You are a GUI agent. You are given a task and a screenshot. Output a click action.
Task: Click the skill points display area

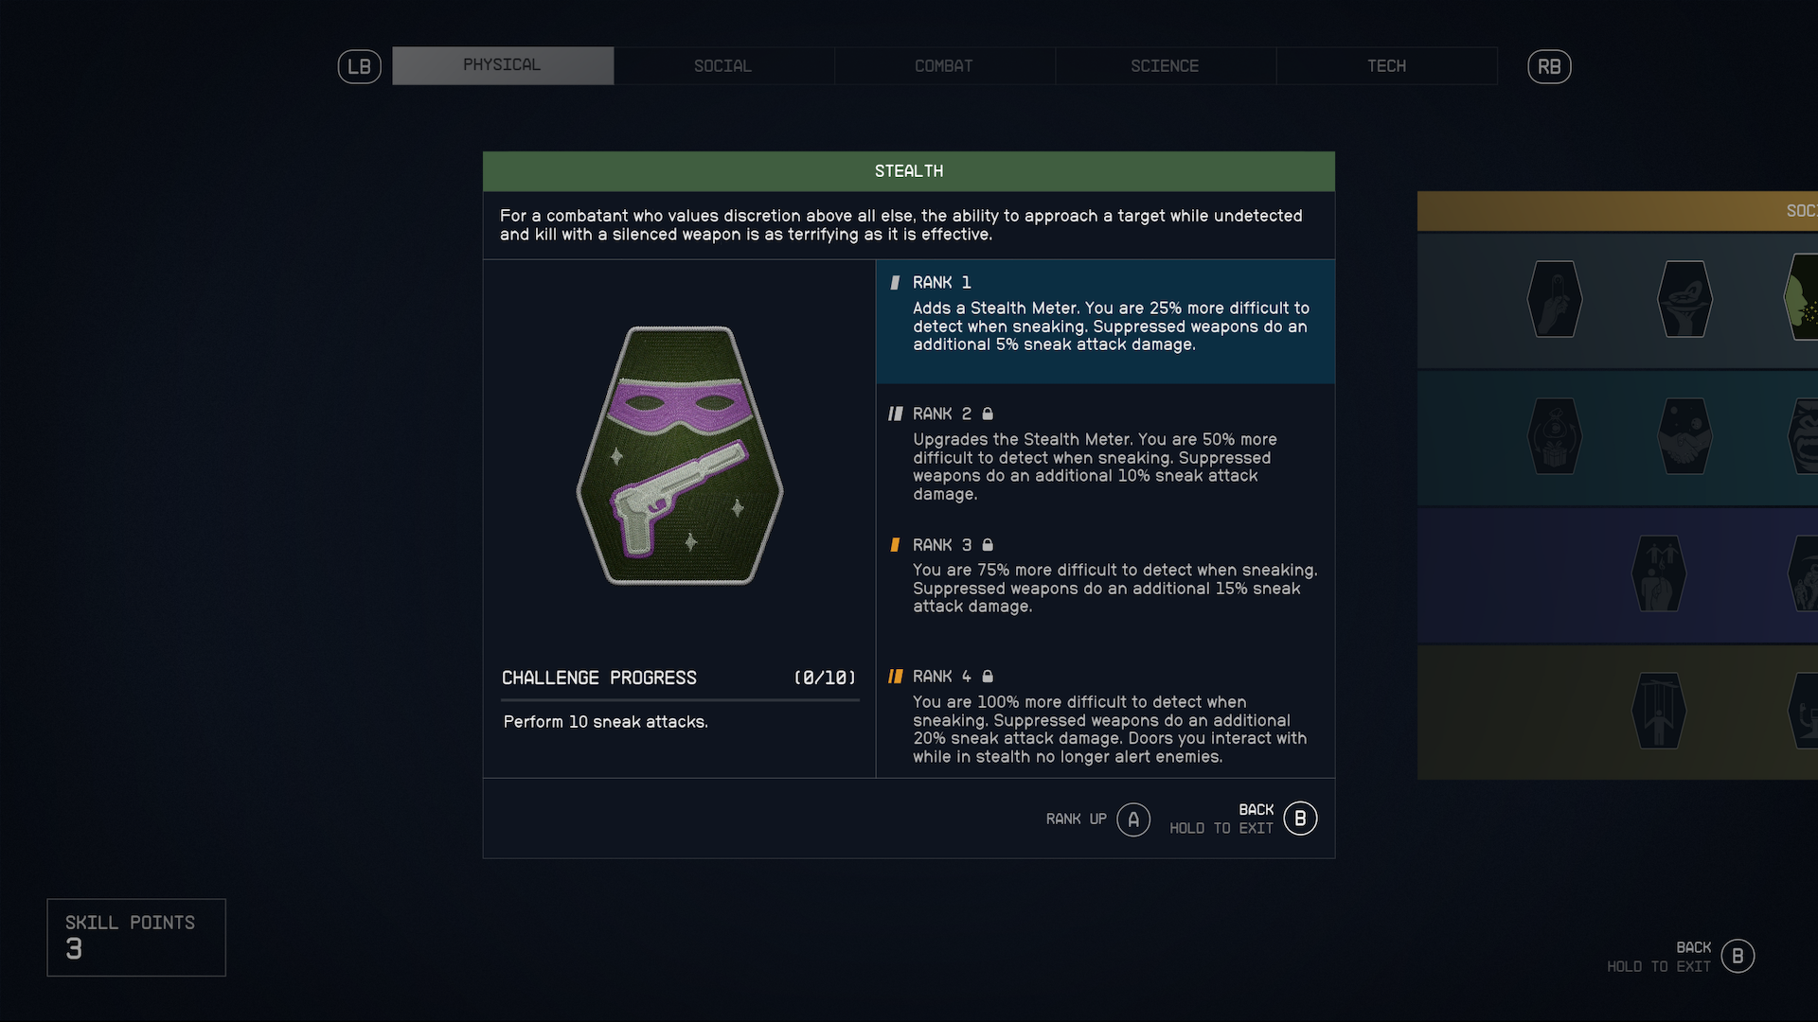136,937
